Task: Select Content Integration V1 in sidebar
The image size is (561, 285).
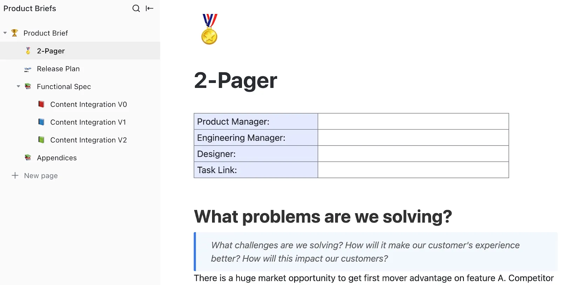Action: (88, 122)
